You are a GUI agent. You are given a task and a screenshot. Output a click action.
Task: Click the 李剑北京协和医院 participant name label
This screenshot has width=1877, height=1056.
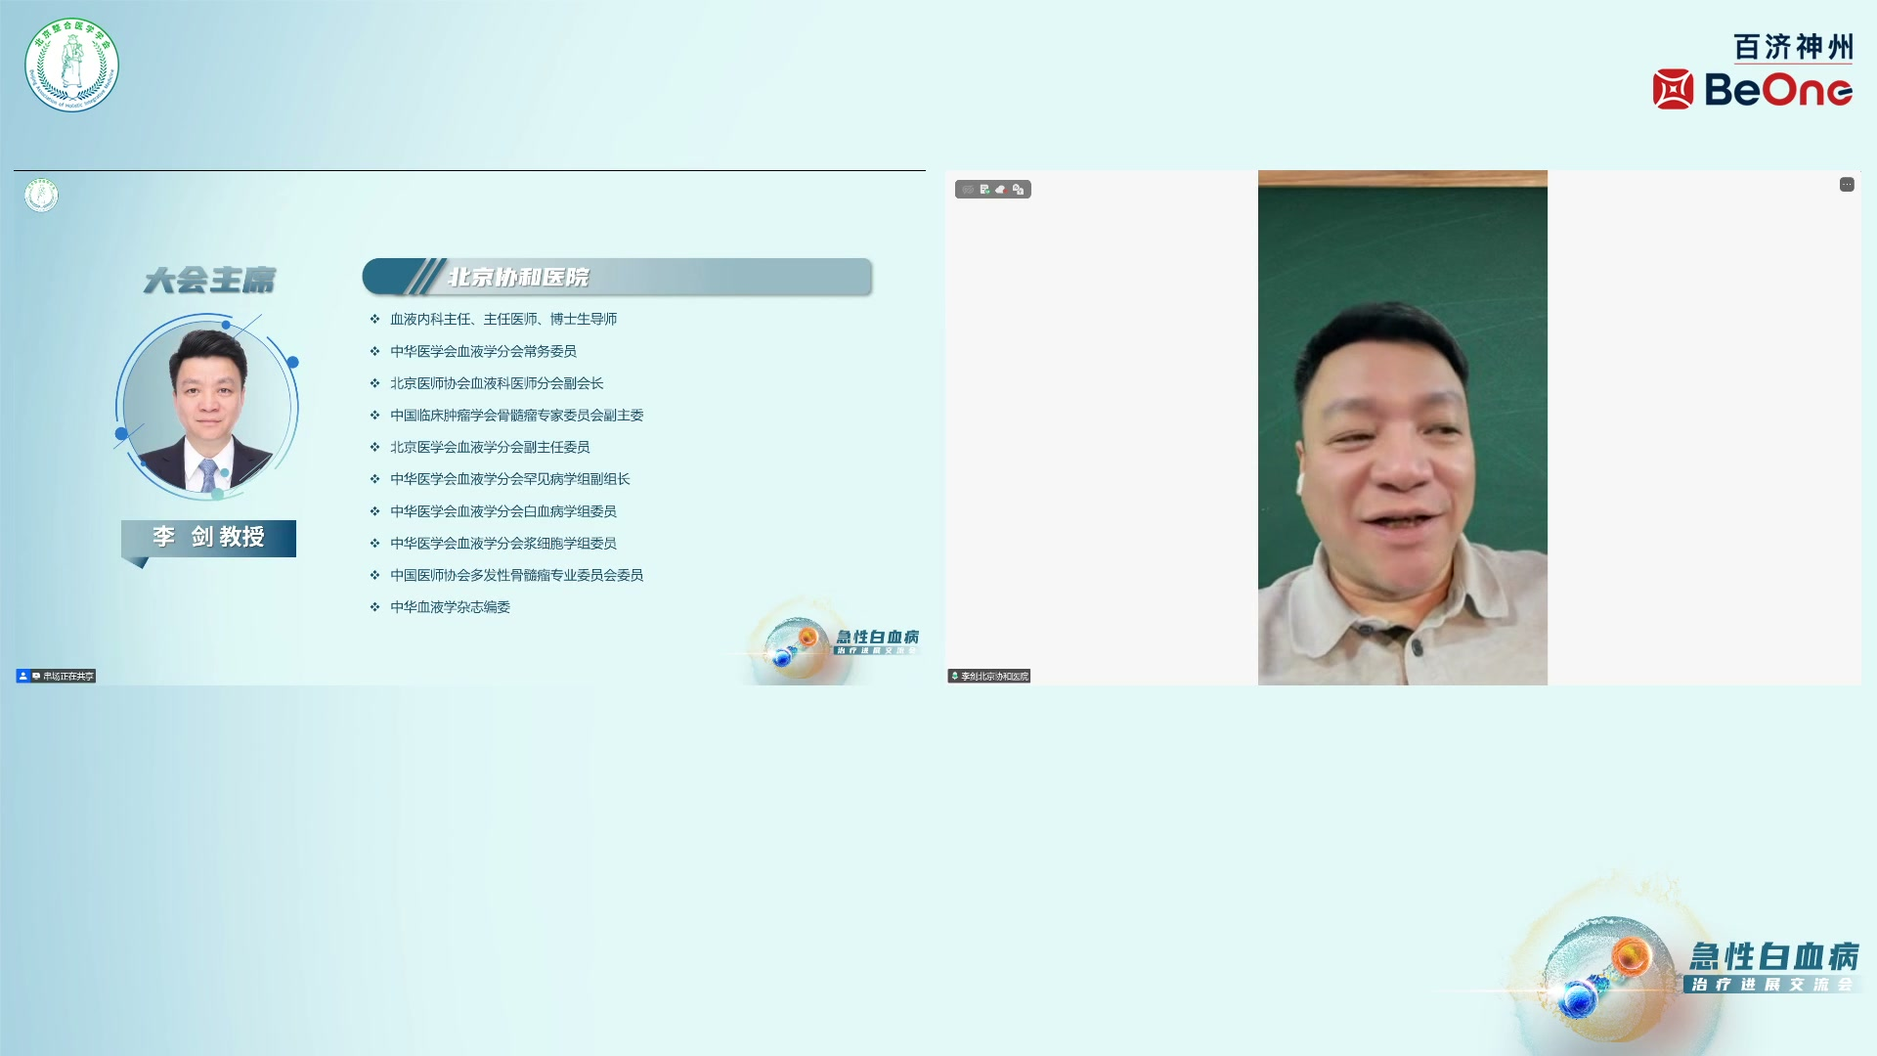[x=988, y=676]
